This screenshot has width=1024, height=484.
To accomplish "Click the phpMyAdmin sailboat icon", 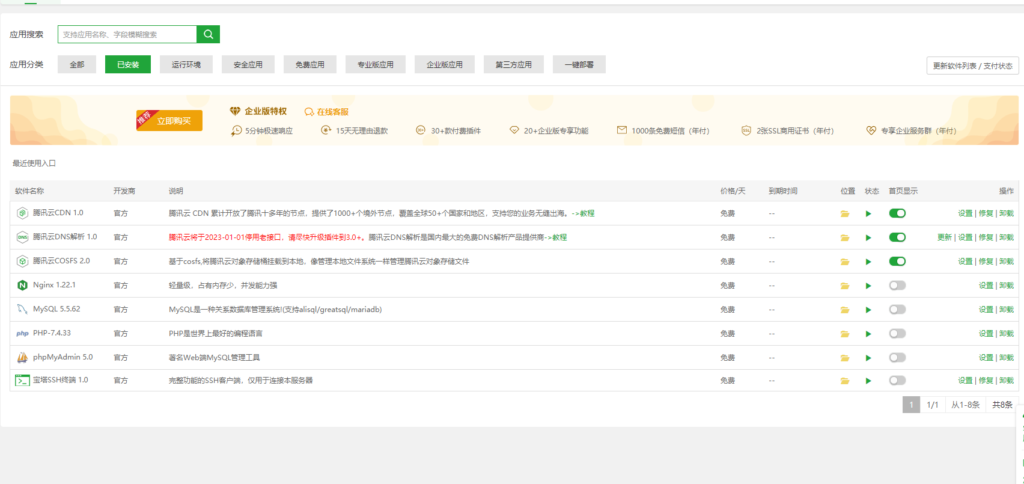I will [22, 357].
